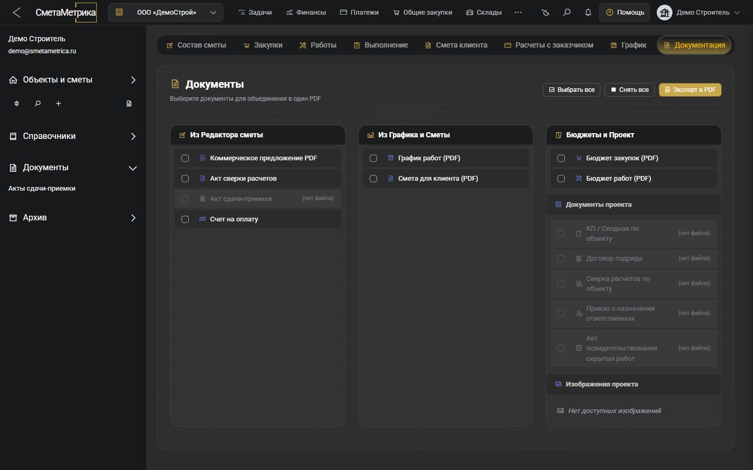Click the СметаМетрика logo

click(x=66, y=13)
